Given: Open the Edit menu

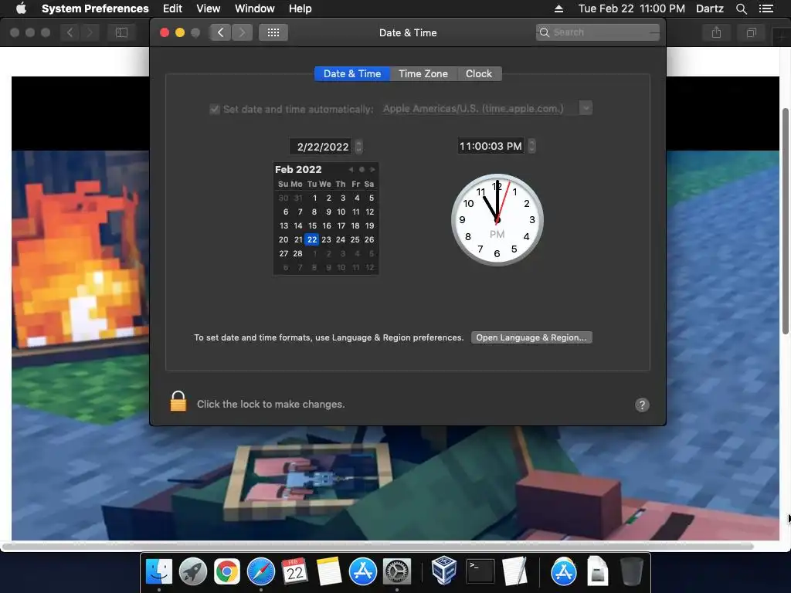Looking at the screenshot, I should pyautogui.click(x=172, y=8).
